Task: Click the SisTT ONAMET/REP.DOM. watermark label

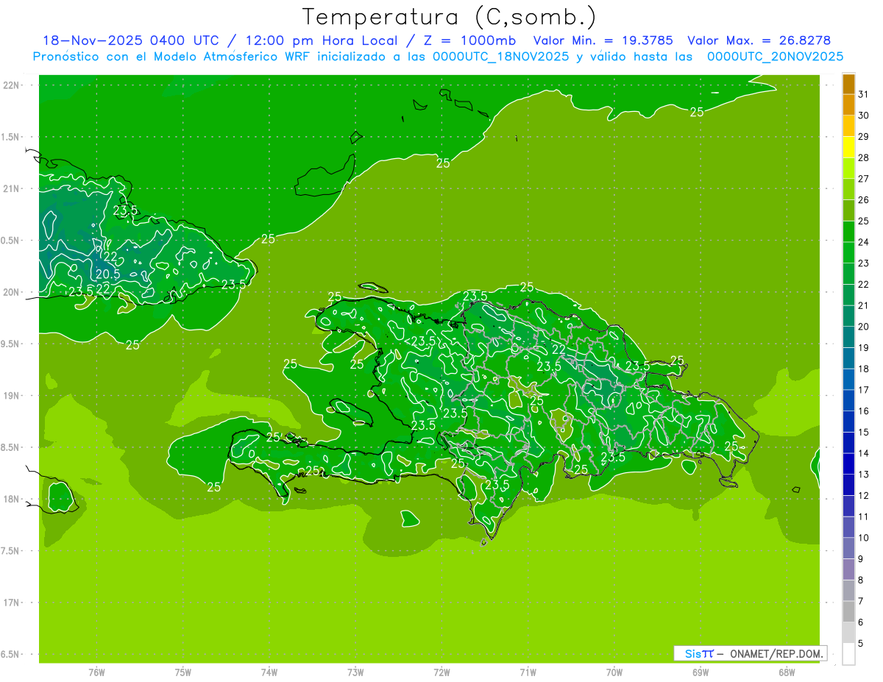Action: [751, 653]
